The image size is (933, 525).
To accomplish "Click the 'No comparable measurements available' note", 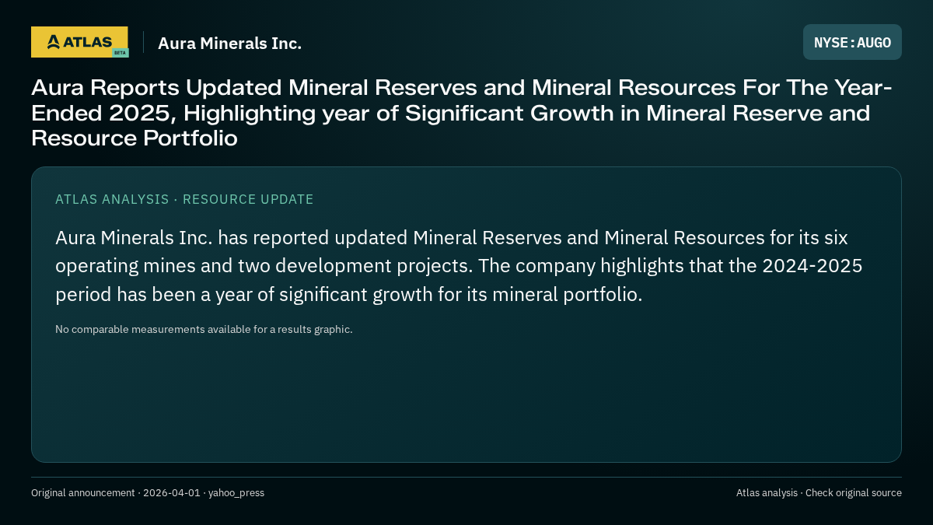I will [x=204, y=329].
